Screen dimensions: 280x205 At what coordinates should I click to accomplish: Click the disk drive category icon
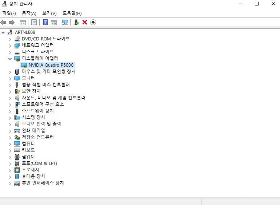pos(17,52)
